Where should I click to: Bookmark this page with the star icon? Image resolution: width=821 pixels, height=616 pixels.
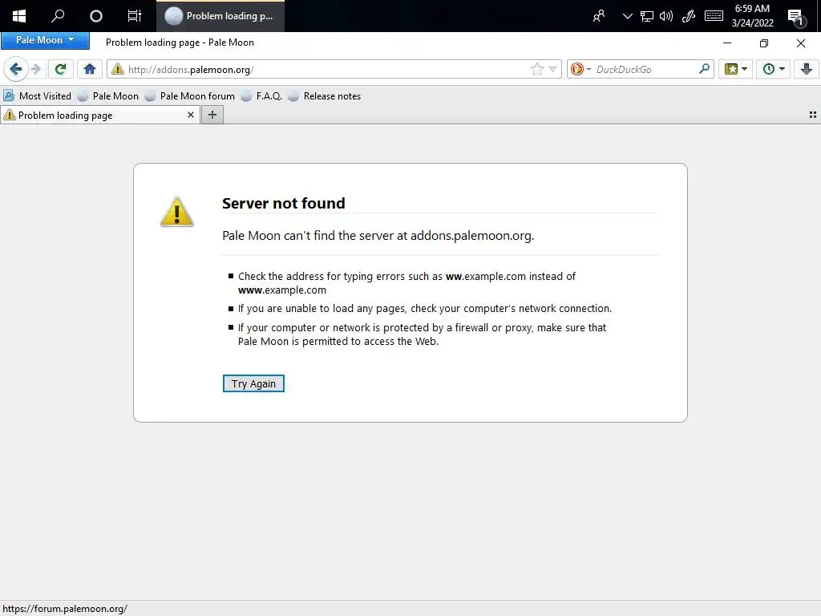click(536, 69)
